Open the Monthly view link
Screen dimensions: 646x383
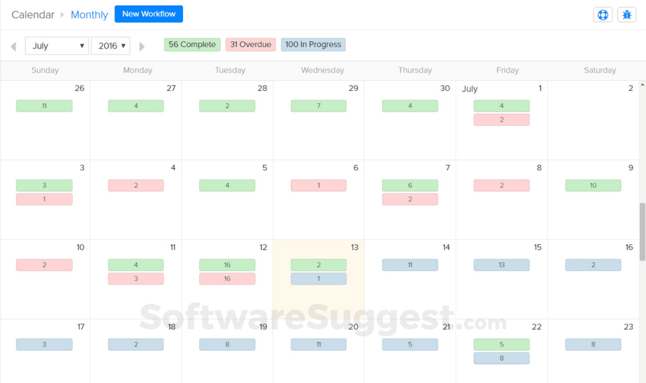[x=89, y=15]
